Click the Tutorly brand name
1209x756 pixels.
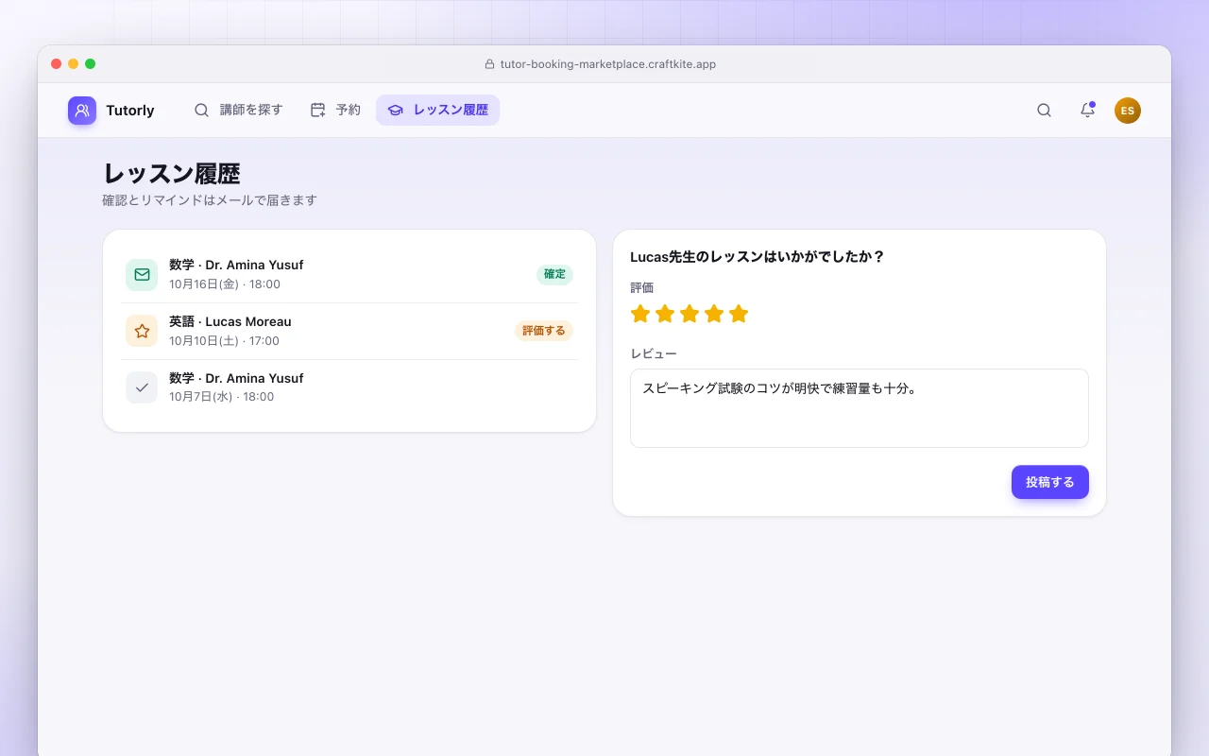[x=130, y=111]
